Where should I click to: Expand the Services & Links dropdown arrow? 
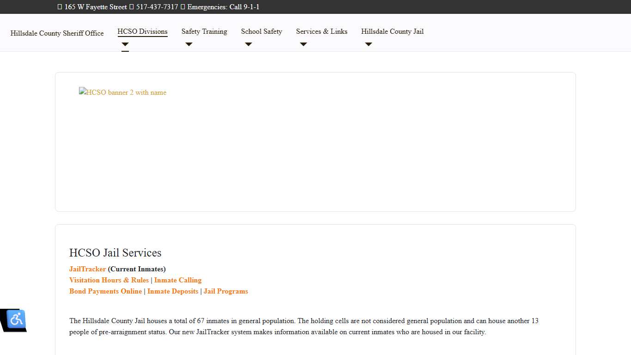303,44
